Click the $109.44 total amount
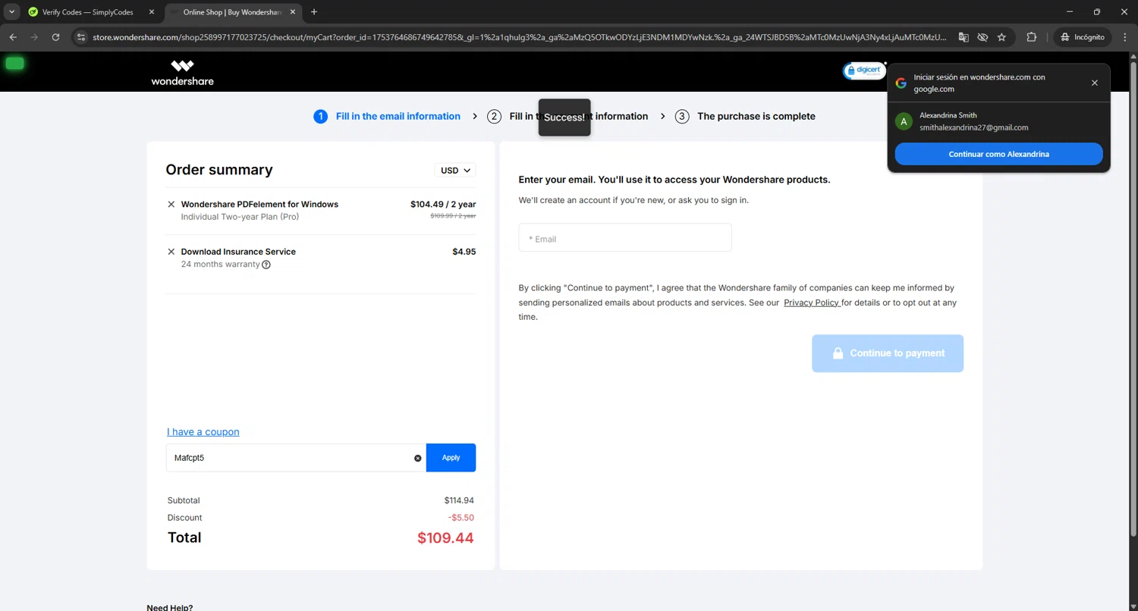The height and width of the screenshot is (611, 1138). point(445,538)
